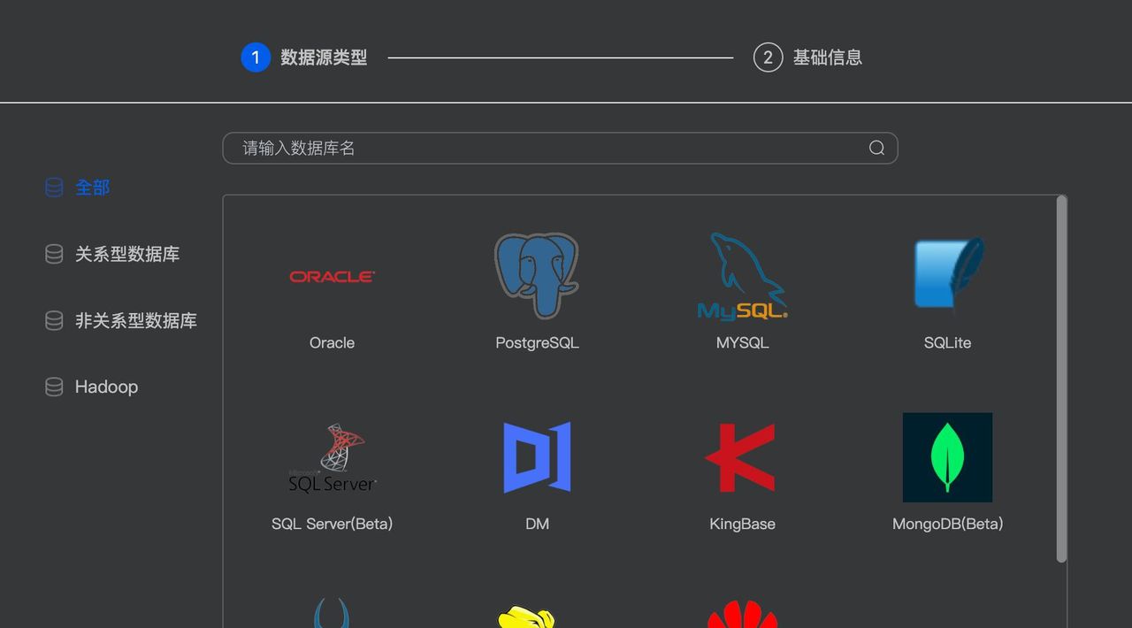Choose the red KingBase icon
This screenshot has height=628, width=1132.
(x=741, y=457)
